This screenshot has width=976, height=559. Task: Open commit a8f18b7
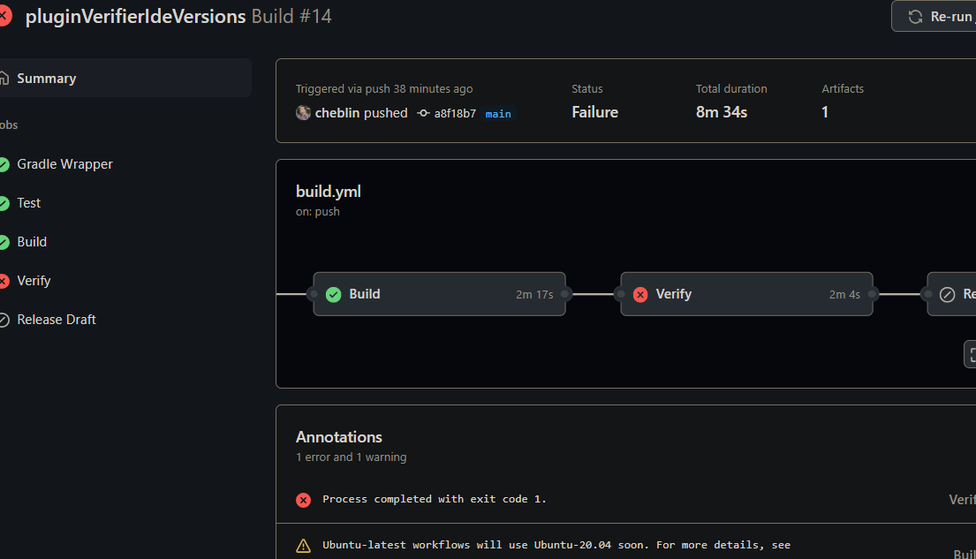[x=453, y=113]
